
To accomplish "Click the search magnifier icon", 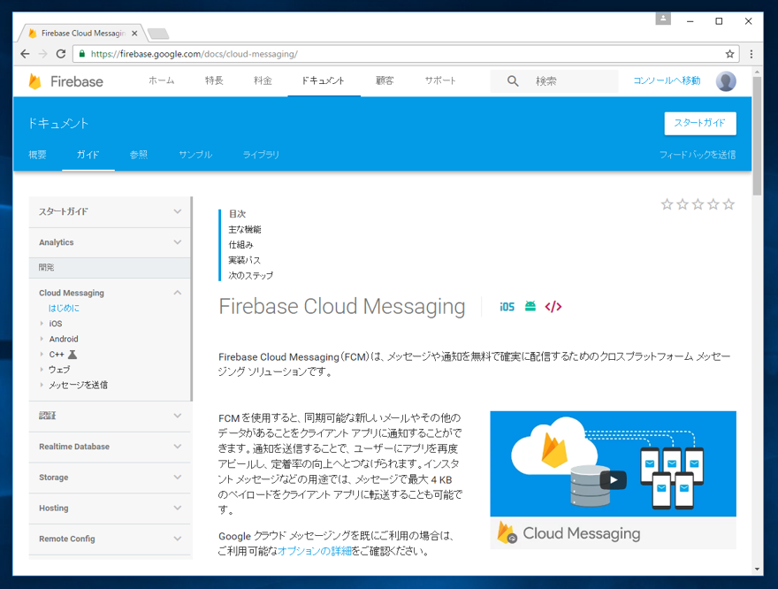I will (513, 80).
